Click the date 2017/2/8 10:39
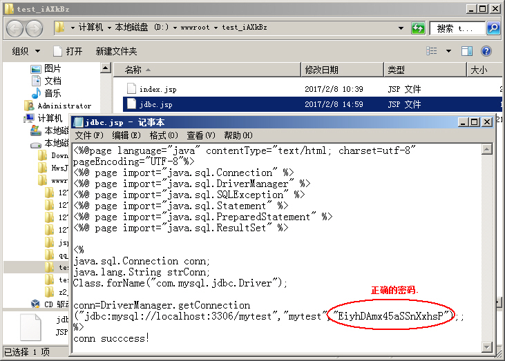This screenshot has height=361, width=505. [334, 89]
